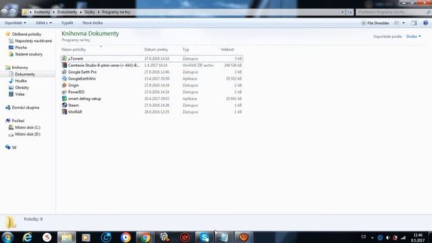This screenshot has height=243, width=432.
Task: Sort by the Datum změny column header
Action: 156,49
